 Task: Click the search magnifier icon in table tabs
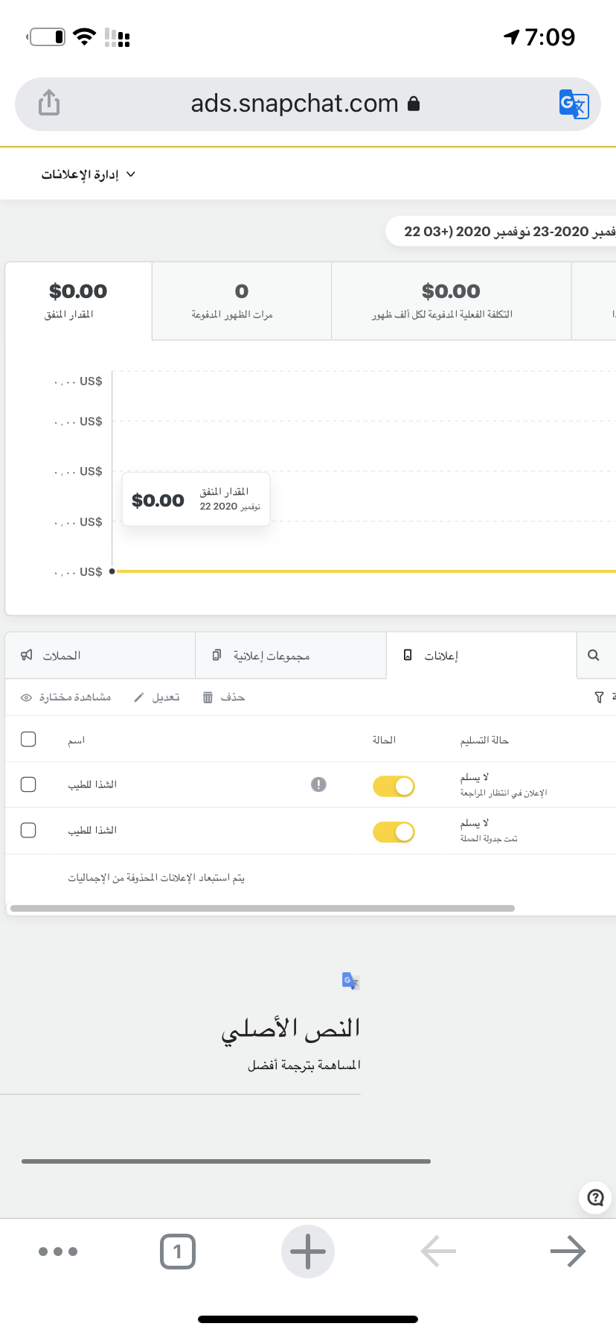click(x=593, y=656)
